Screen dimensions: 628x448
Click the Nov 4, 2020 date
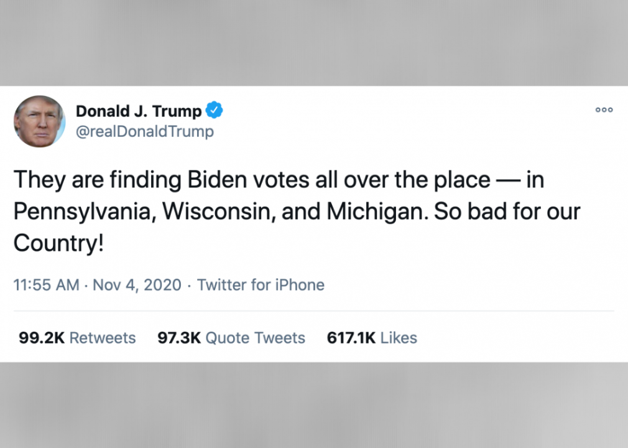pyautogui.click(x=137, y=285)
